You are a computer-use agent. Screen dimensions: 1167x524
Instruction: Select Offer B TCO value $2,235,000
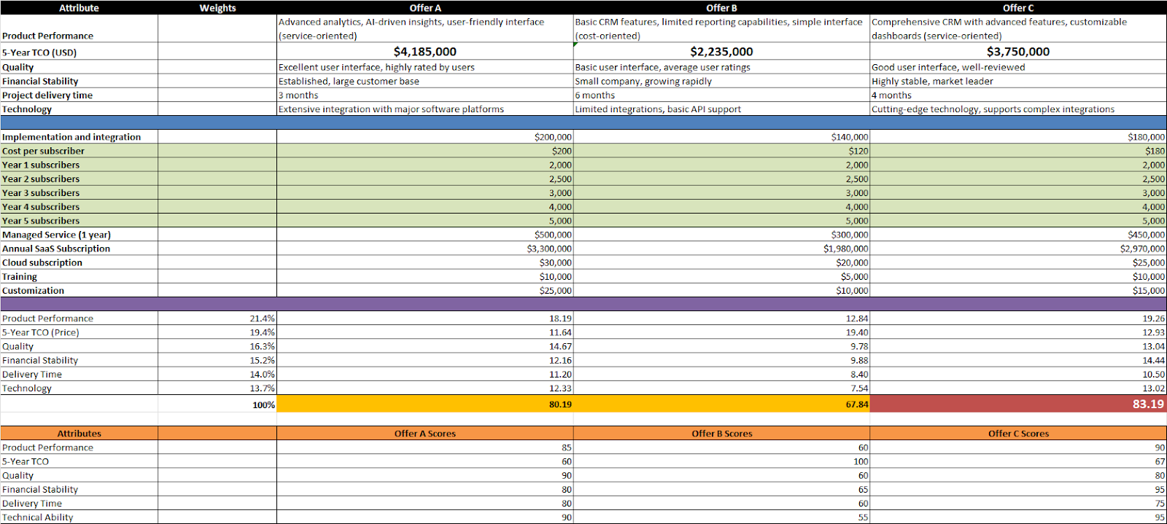(x=721, y=52)
